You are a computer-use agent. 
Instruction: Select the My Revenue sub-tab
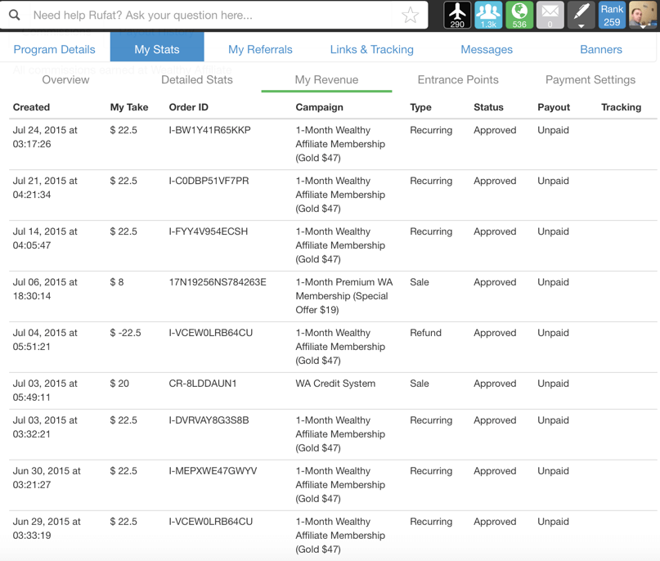tap(326, 79)
